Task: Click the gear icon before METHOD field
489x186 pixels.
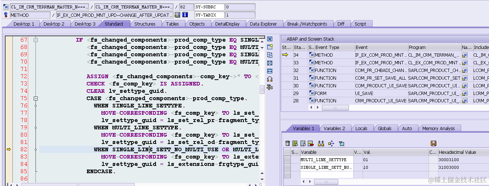Action: tap(6, 15)
